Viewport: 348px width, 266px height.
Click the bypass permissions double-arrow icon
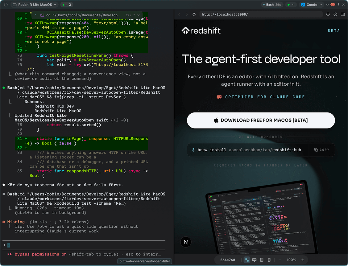(x=10, y=254)
